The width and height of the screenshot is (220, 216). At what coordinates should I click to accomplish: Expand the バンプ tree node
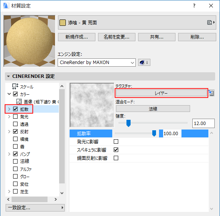pyautogui.click(x=9, y=154)
